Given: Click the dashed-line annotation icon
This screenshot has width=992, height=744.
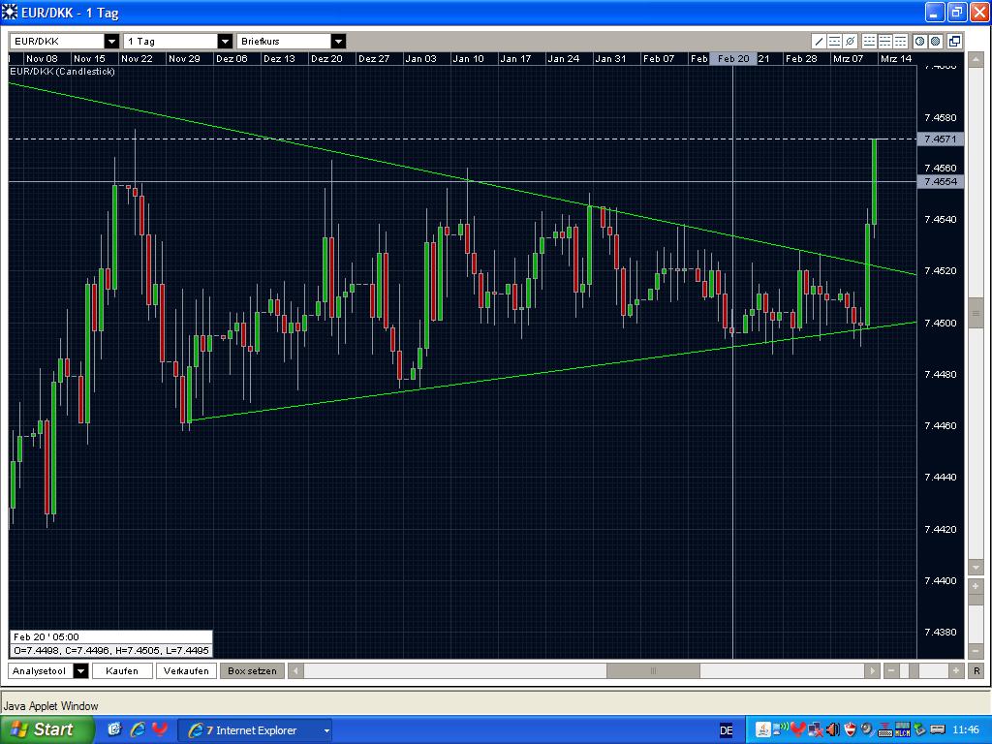Looking at the screenshot, I should [x=834, y=41].
